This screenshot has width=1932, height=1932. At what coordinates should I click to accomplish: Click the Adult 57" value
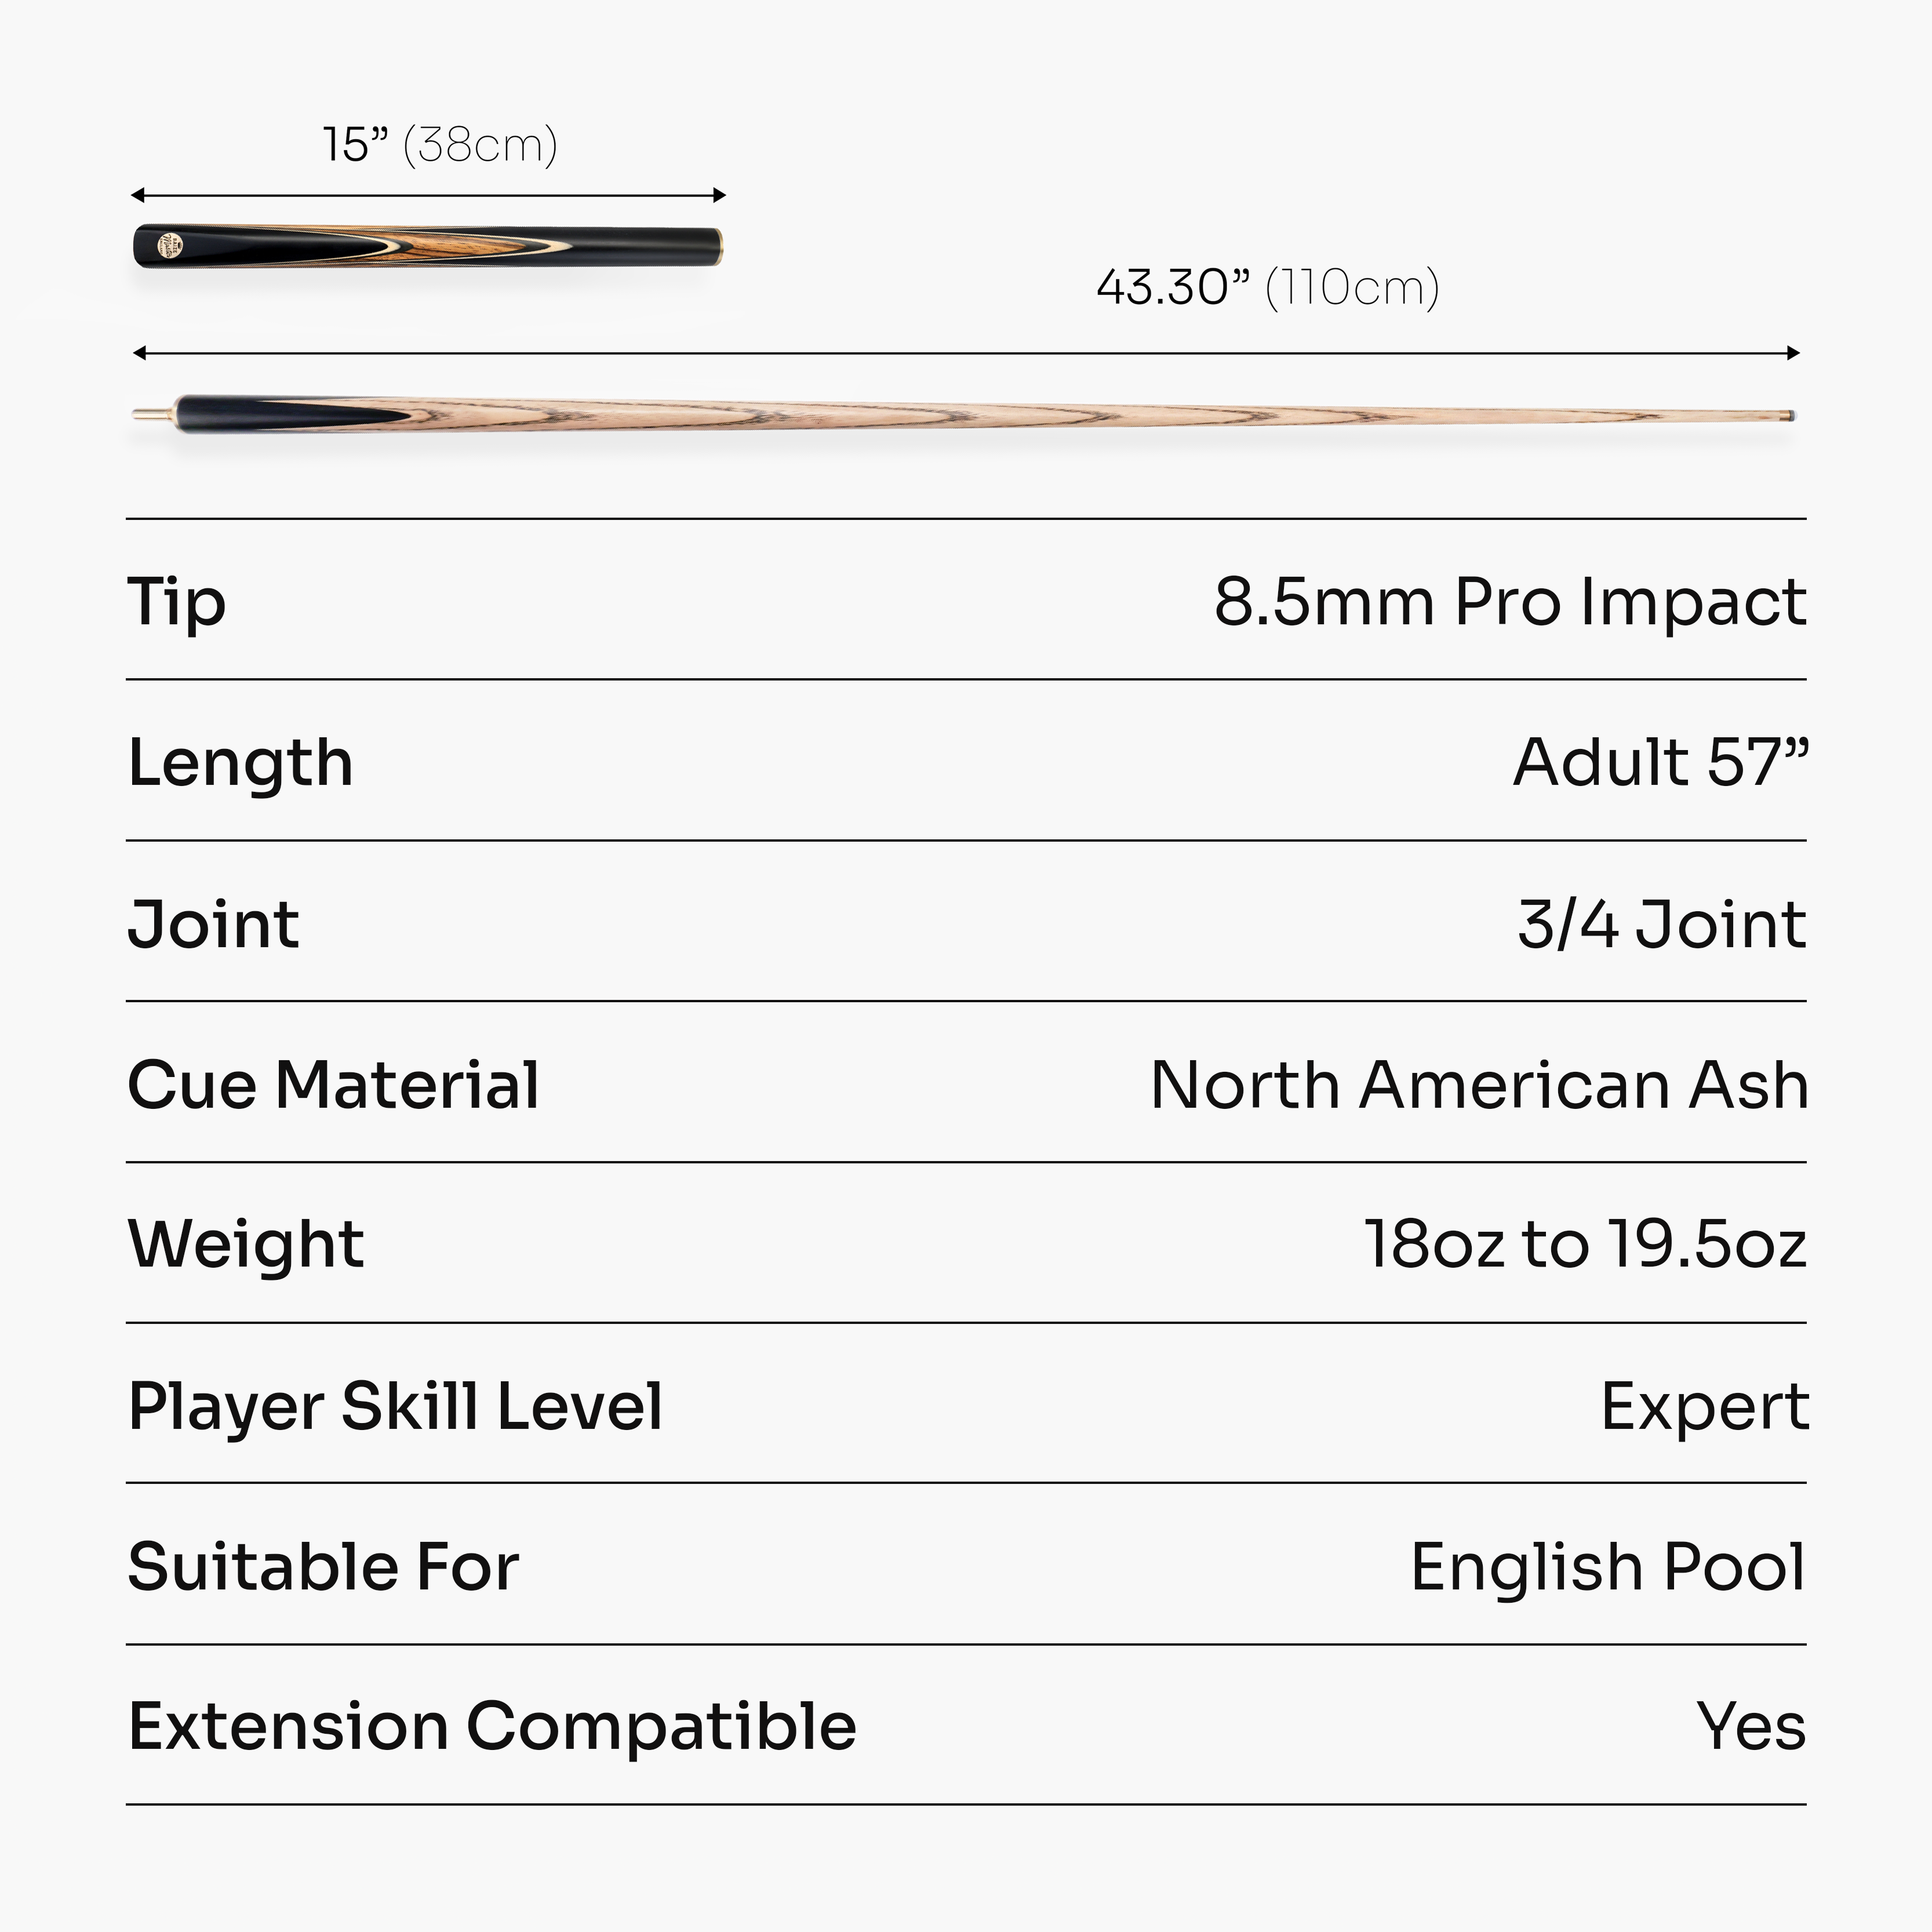click(x=1660, y=763)
